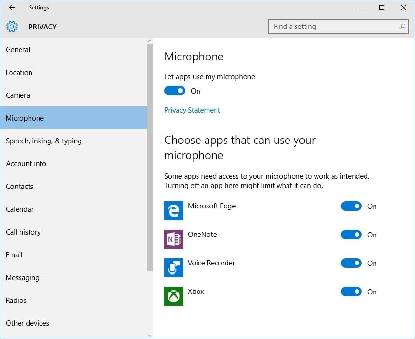Turn off Xbox microphone access

tap(351, 292)
